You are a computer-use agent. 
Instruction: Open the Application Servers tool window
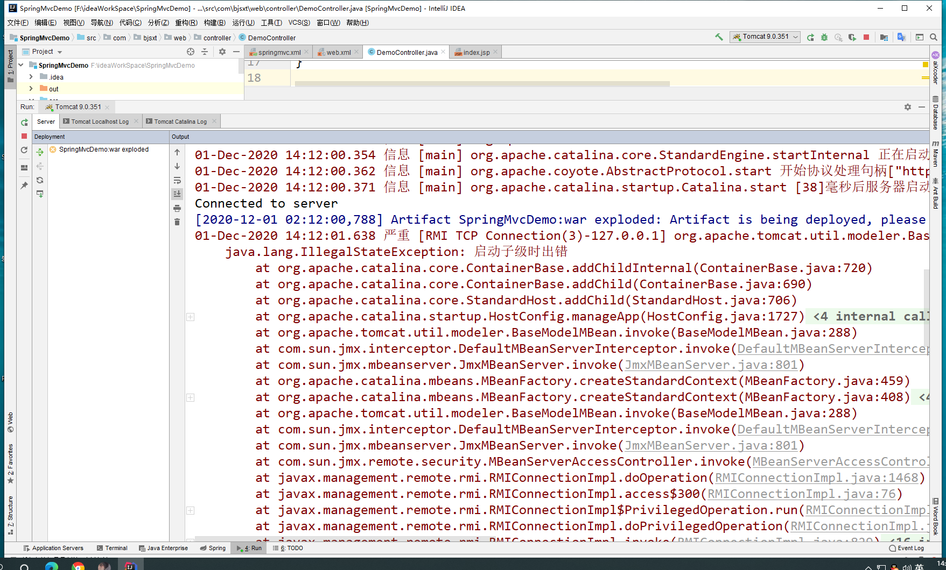pyautogui.click(x=53, y=548)
